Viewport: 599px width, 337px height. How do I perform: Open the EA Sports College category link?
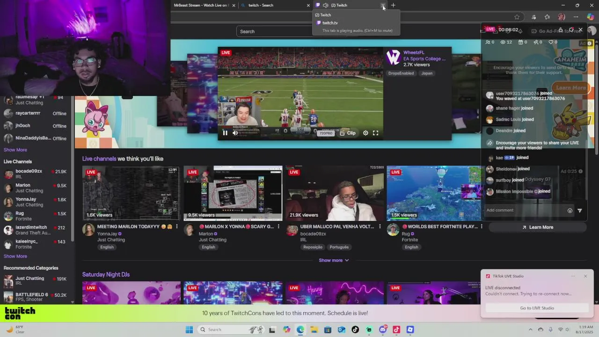(424, 59)
